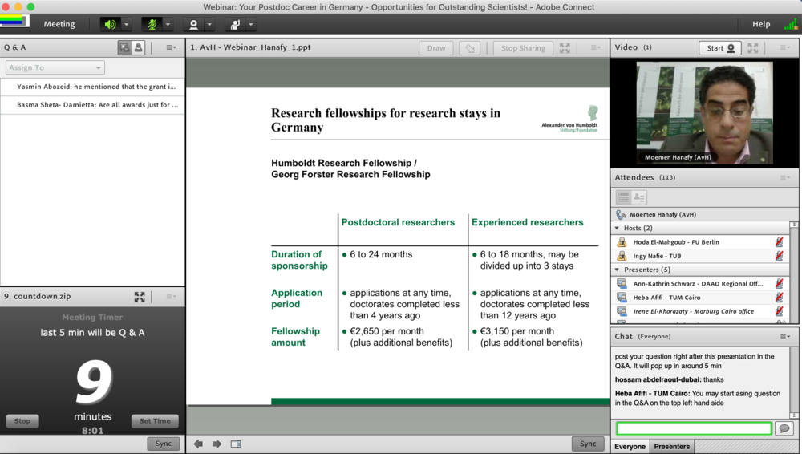Click muted mic icon for Ann-Kathrin Schwarz
Screen dimensions: 802x454
tap(779, 284)
